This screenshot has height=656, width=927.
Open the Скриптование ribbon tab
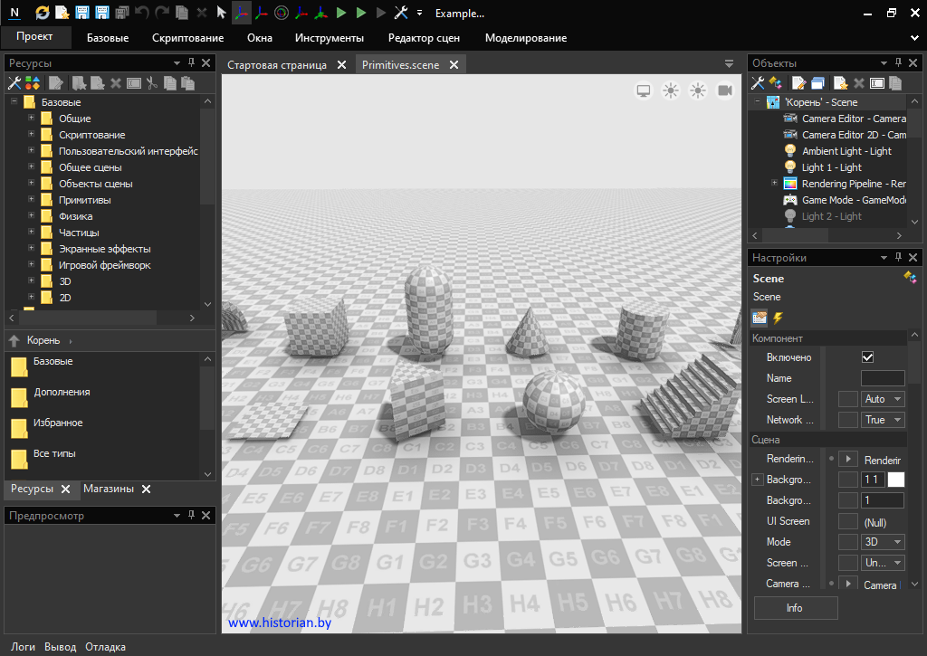tap(187, 38)
